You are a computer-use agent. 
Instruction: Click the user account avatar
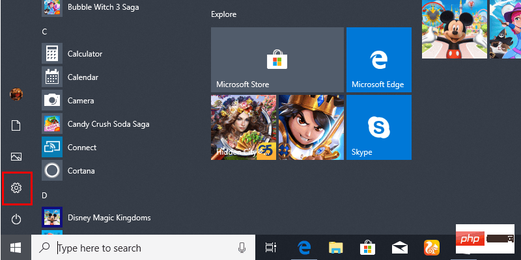pos(16,94)
